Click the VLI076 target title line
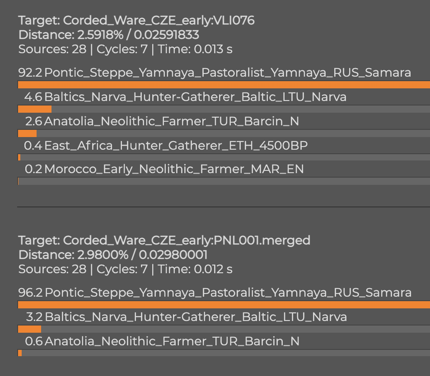 (x=136, y=21)
